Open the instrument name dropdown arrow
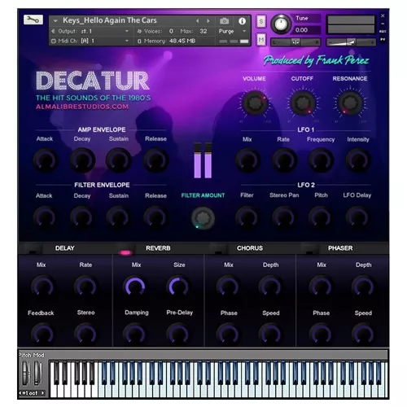This screenshot has width=407, height=407. pos(55,20)
